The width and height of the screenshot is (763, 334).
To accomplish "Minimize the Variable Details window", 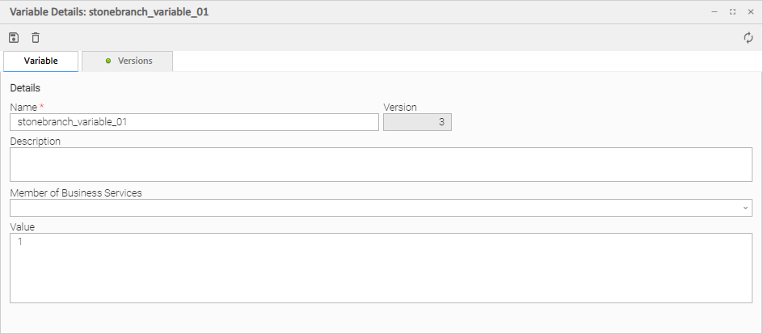I will tap(714, 12).
